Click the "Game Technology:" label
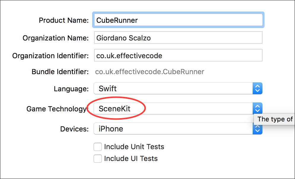 click(x=57, y=109)
